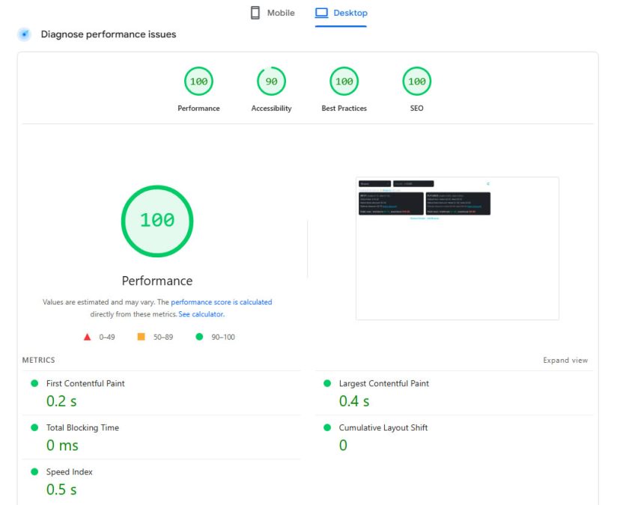Click the green dot beside Speed Index
620x505 pixels.
point(34,472)
